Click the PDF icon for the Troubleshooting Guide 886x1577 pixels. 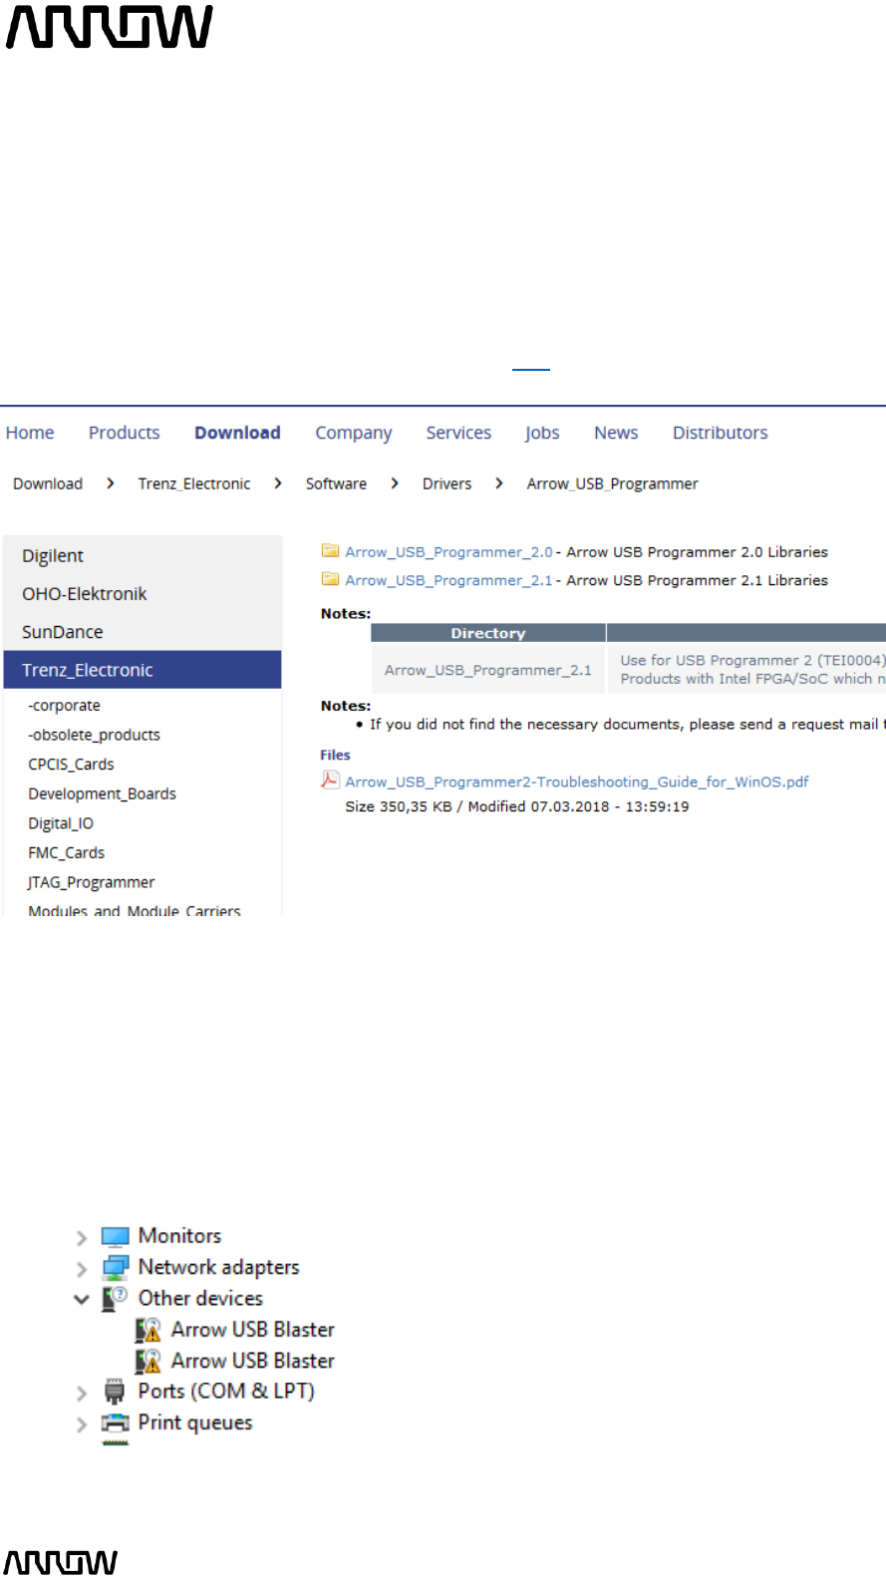point(330,781)
